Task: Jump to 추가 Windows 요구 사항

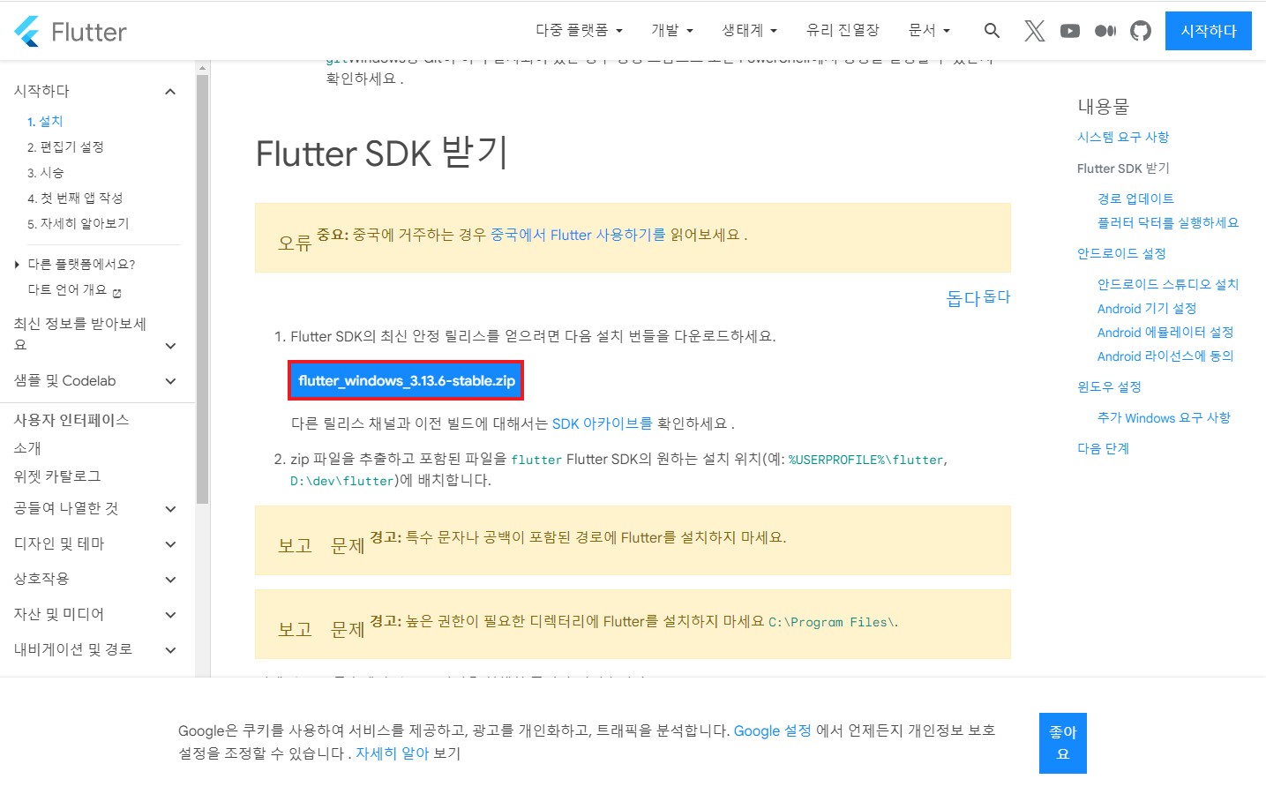Action: (x=1164, y=417)
